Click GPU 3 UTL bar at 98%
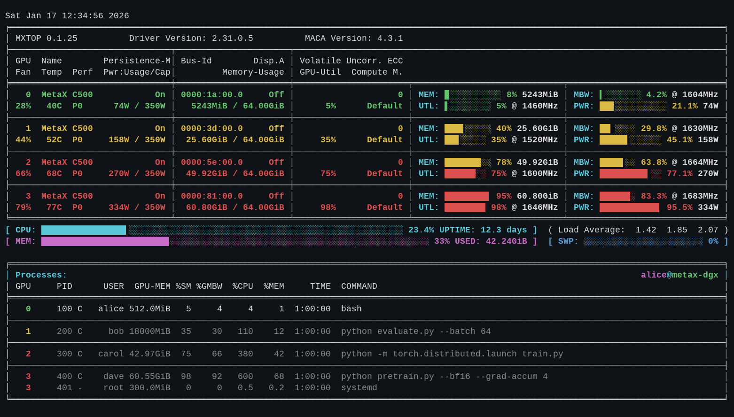The width and height of the screenshot is (734, 417). tap(465, 208)
